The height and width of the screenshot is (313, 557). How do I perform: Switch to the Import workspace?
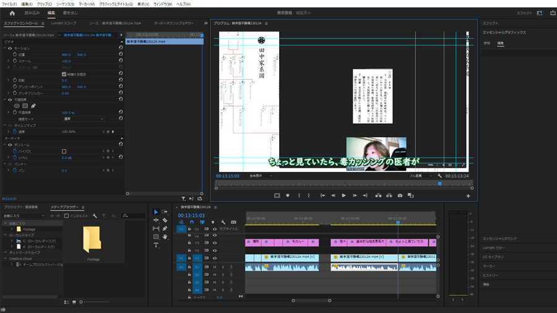[32, 13]
